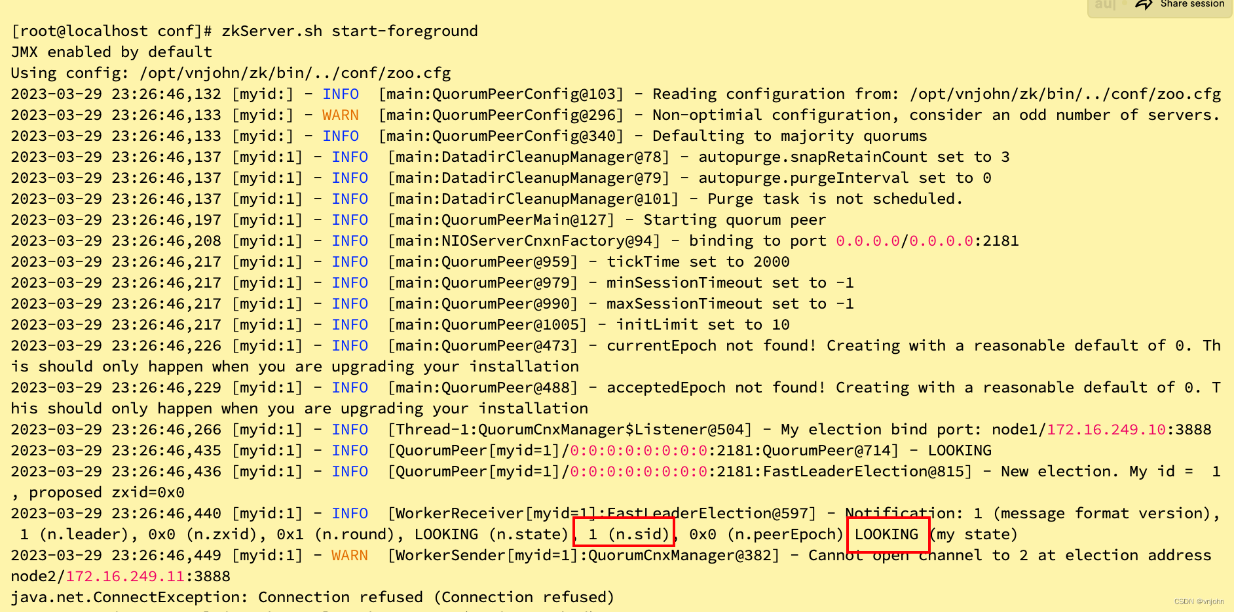This screenshot has height=612, width=1234.
Task: Click WARN label on the QuorumPeerConfig@296 line
Action: click(x=341, y=115)
